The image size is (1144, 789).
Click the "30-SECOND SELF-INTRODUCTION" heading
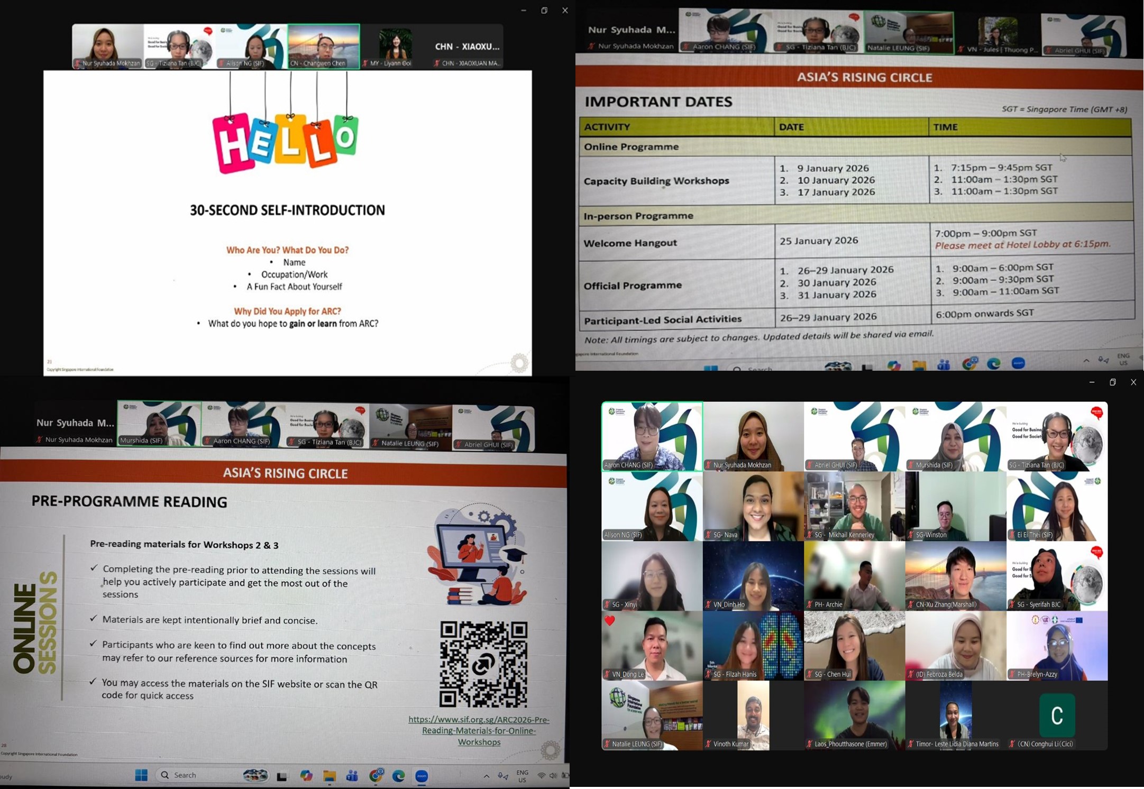tap(288, 210)
